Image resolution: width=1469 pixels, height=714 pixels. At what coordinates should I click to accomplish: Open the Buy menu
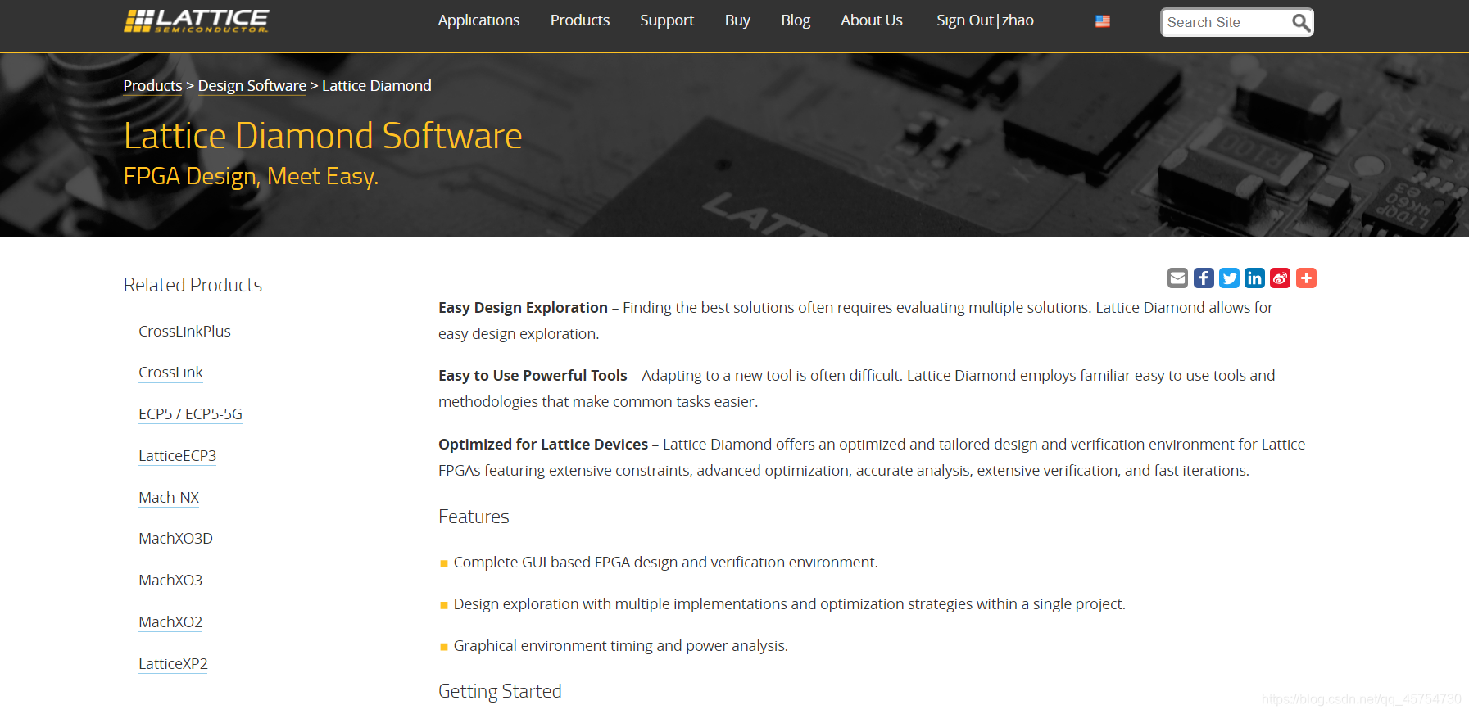click(x=737, y=20)
